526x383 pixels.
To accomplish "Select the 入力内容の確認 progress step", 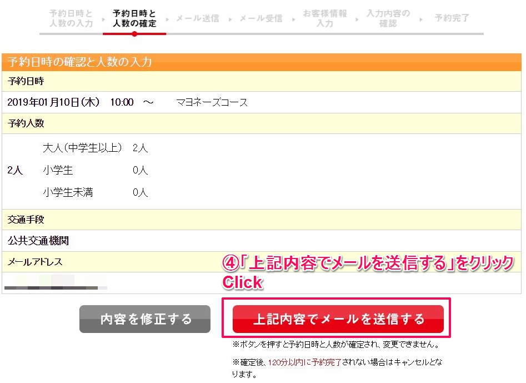I will [x=388, y=18].
